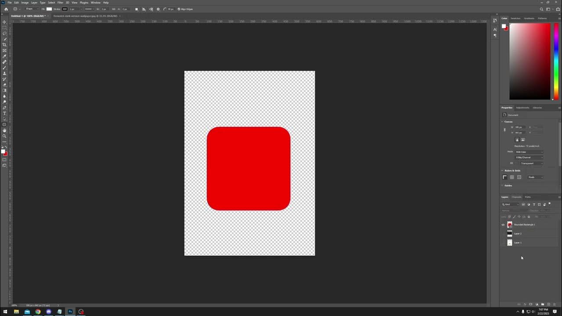Delete layer with the trash icon
Image resolution: width=562 pixels, height=316 pixels.
click(554, 304)
